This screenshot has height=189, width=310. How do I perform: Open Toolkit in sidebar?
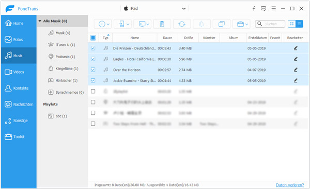click(x=19, y=136)
